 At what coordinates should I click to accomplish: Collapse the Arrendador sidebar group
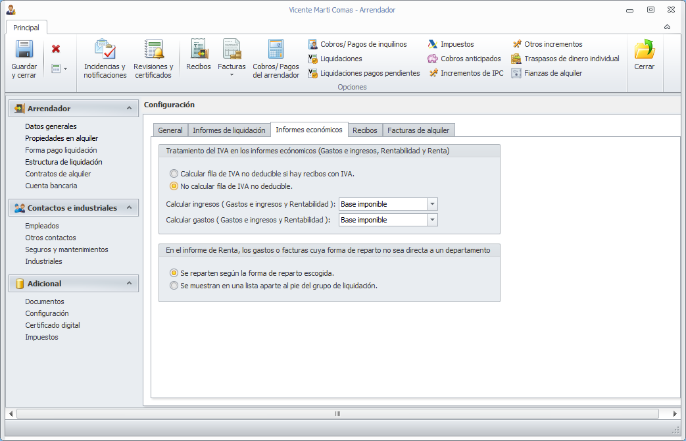[129, 108]
